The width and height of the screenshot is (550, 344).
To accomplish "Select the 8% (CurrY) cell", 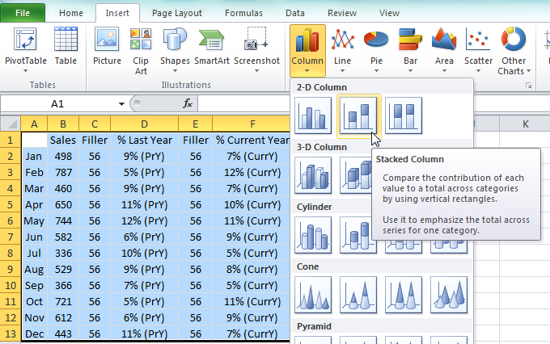I will pos(252,269).
